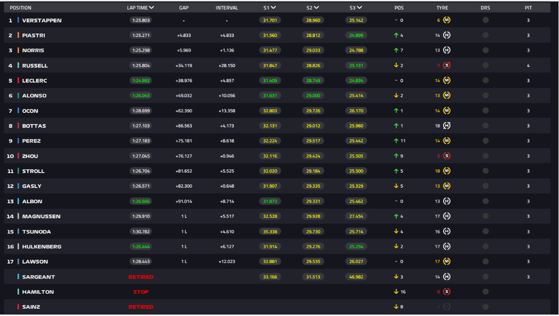Viewport: 559px width, 316px height.
Task: Click Zhou's red soft tyre icon
Action: click(x=447, y=156)
